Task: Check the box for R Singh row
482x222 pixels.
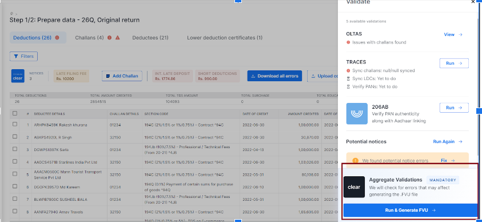Action: tap(15, 137)
